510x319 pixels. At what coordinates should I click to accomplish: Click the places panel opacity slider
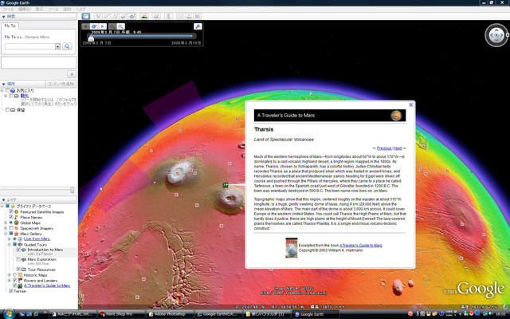[x=73, y=190]
